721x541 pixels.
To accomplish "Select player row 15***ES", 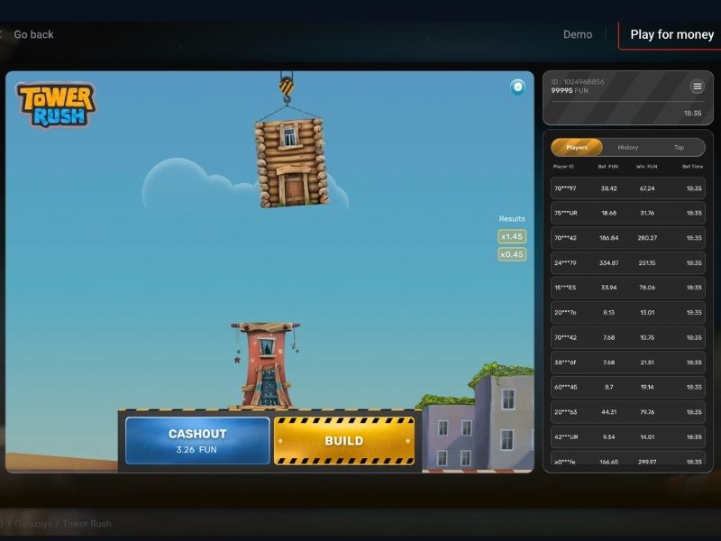I will pyautogui.click(x=627, y=288).
